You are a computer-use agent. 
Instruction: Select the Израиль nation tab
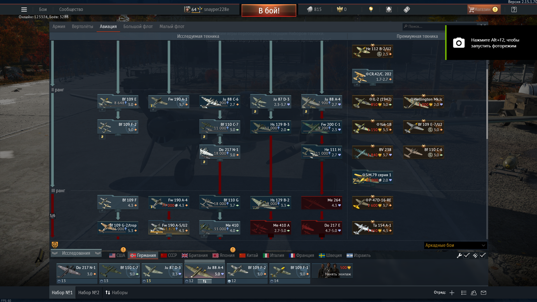coord(359,255)
